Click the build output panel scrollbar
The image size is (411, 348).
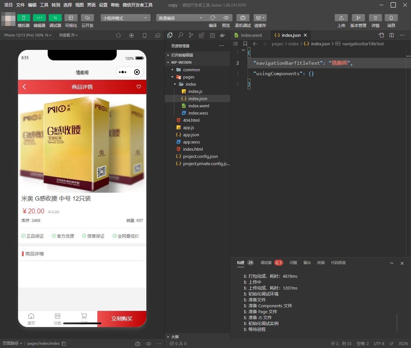[397, 322]
